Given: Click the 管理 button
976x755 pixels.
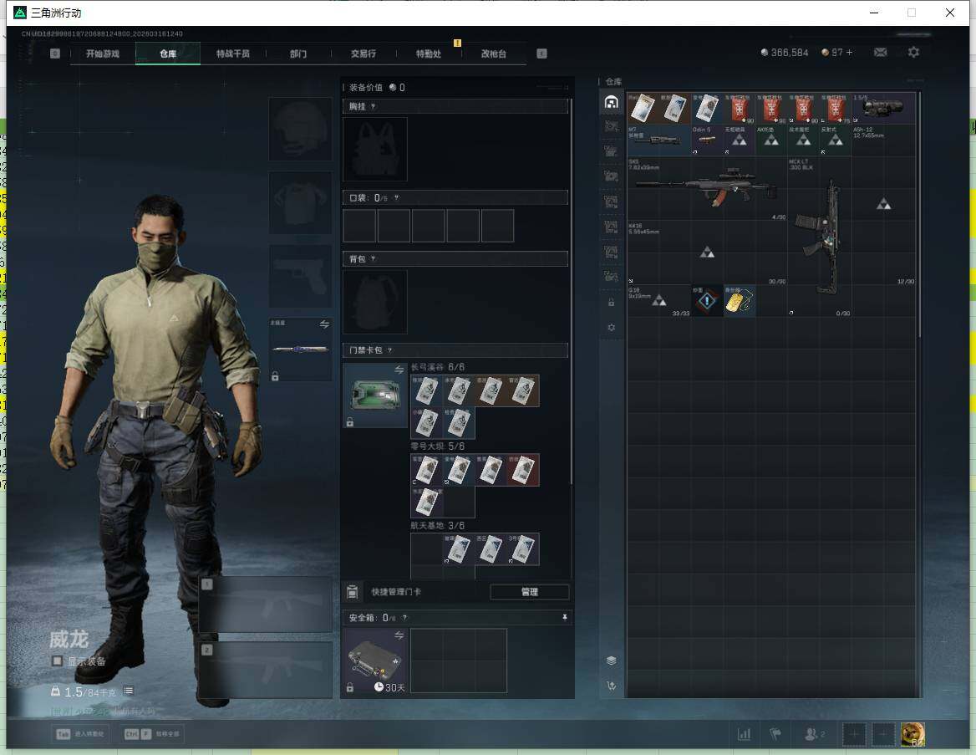Looking at the screenshot, I should tap(530, 592).
